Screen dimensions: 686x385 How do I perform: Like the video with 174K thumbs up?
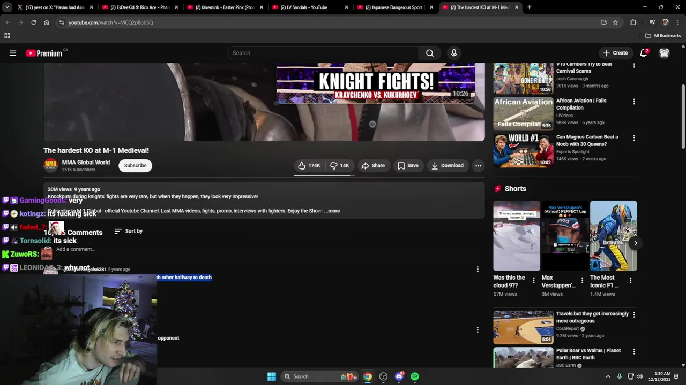[309, 166]
